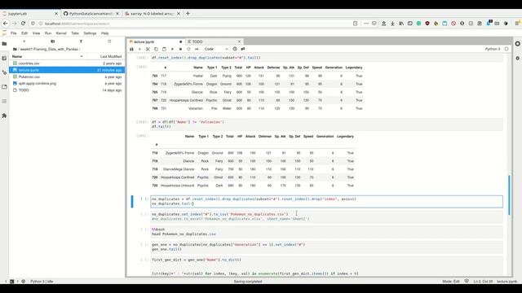
Task: Open the View menu
Action: [x=36, y=33]
